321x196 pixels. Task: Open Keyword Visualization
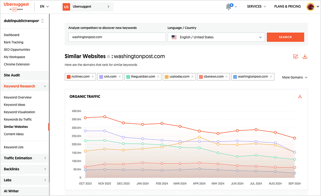[19, 112]
